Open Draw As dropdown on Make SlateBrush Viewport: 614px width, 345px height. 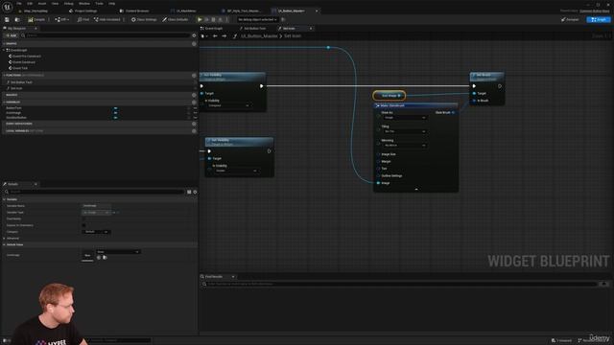pyautogui.click(x=404, y=117)
